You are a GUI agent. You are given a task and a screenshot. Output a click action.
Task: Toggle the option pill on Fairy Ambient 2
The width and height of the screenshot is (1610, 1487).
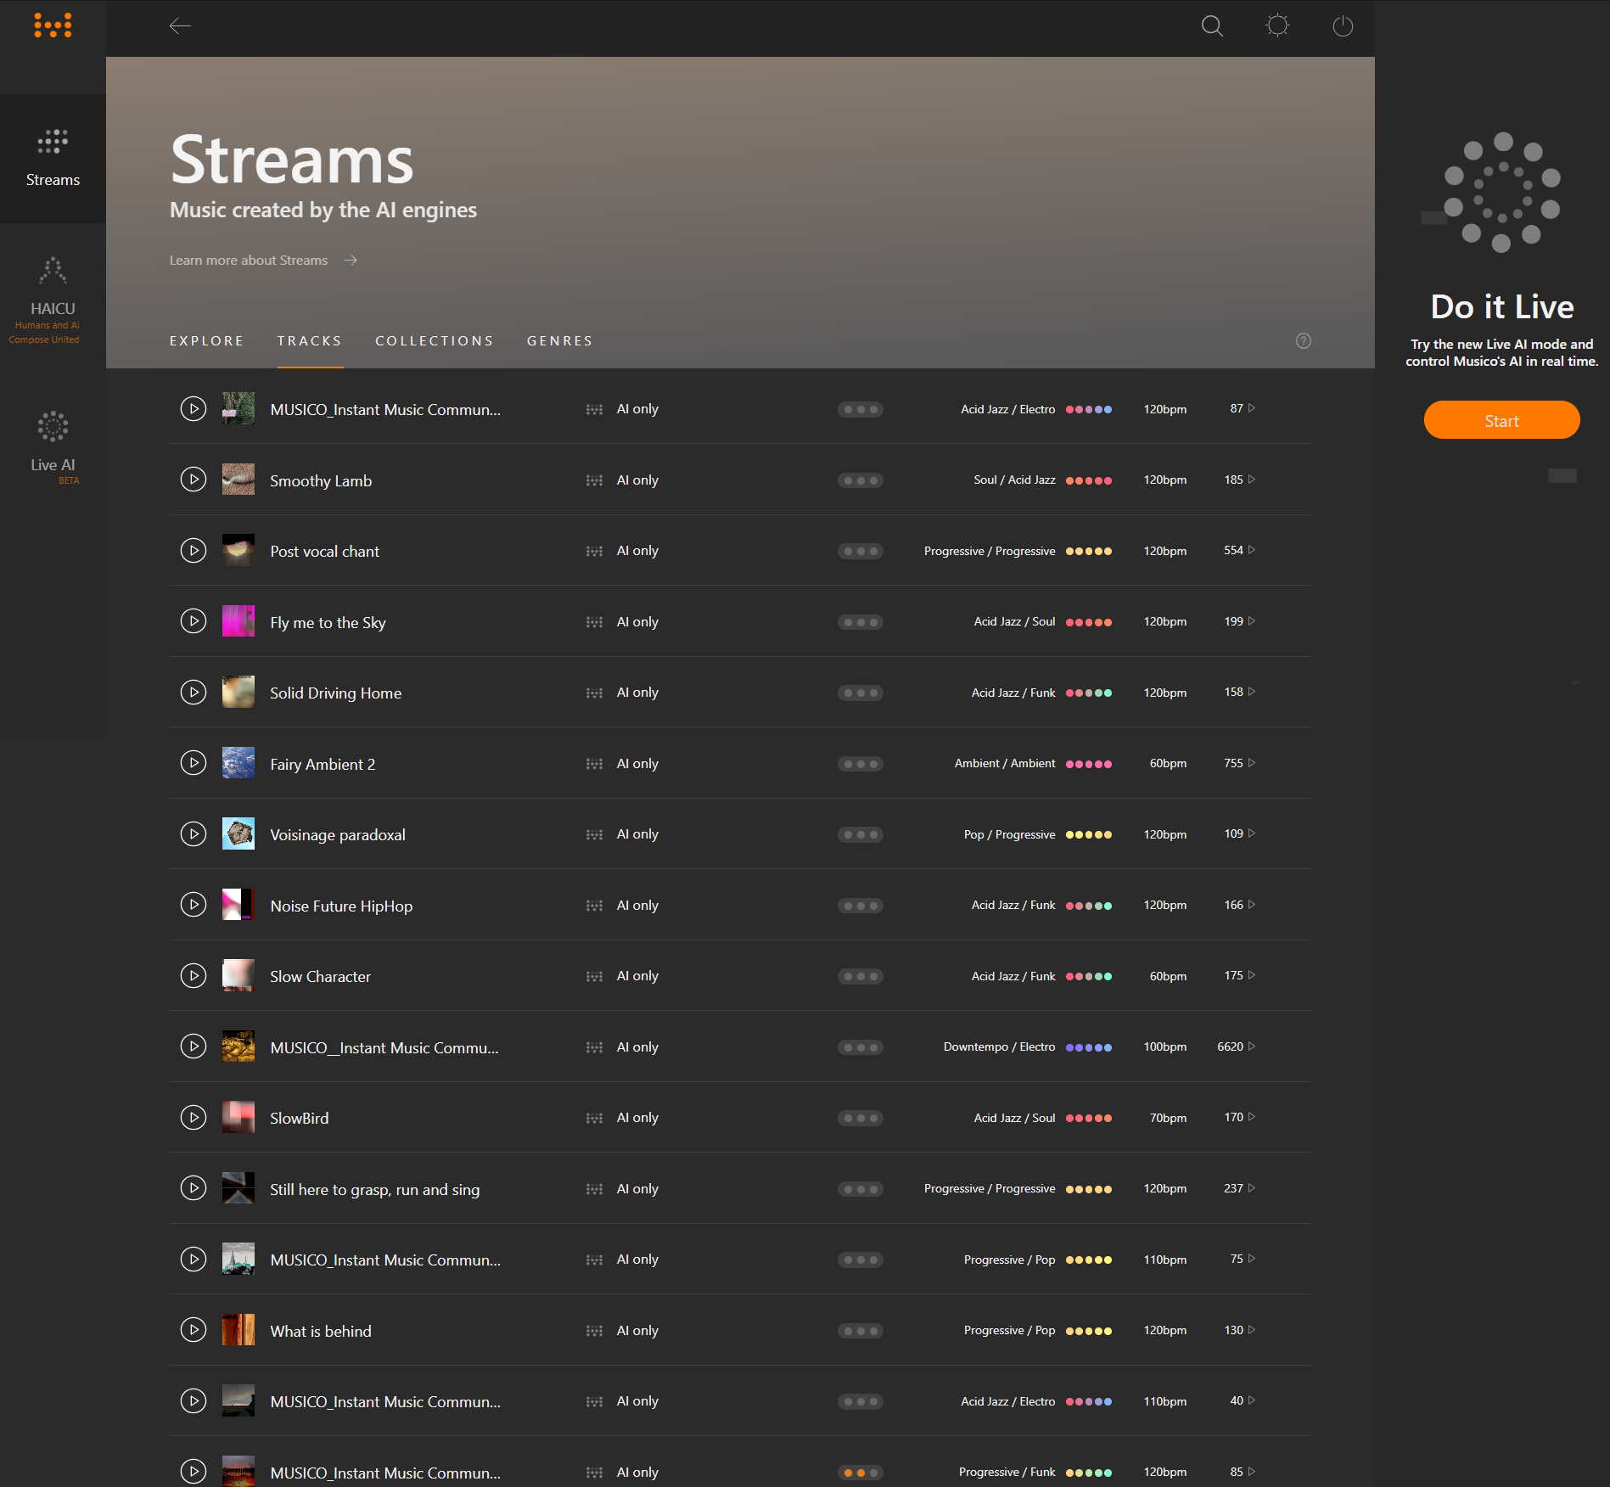click(x=860, y=763)
